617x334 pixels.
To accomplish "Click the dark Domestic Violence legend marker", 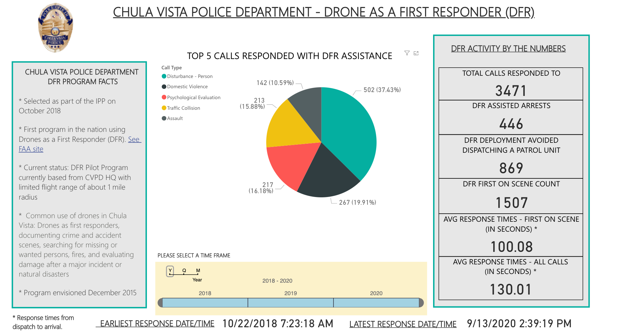I will point(164,87).
